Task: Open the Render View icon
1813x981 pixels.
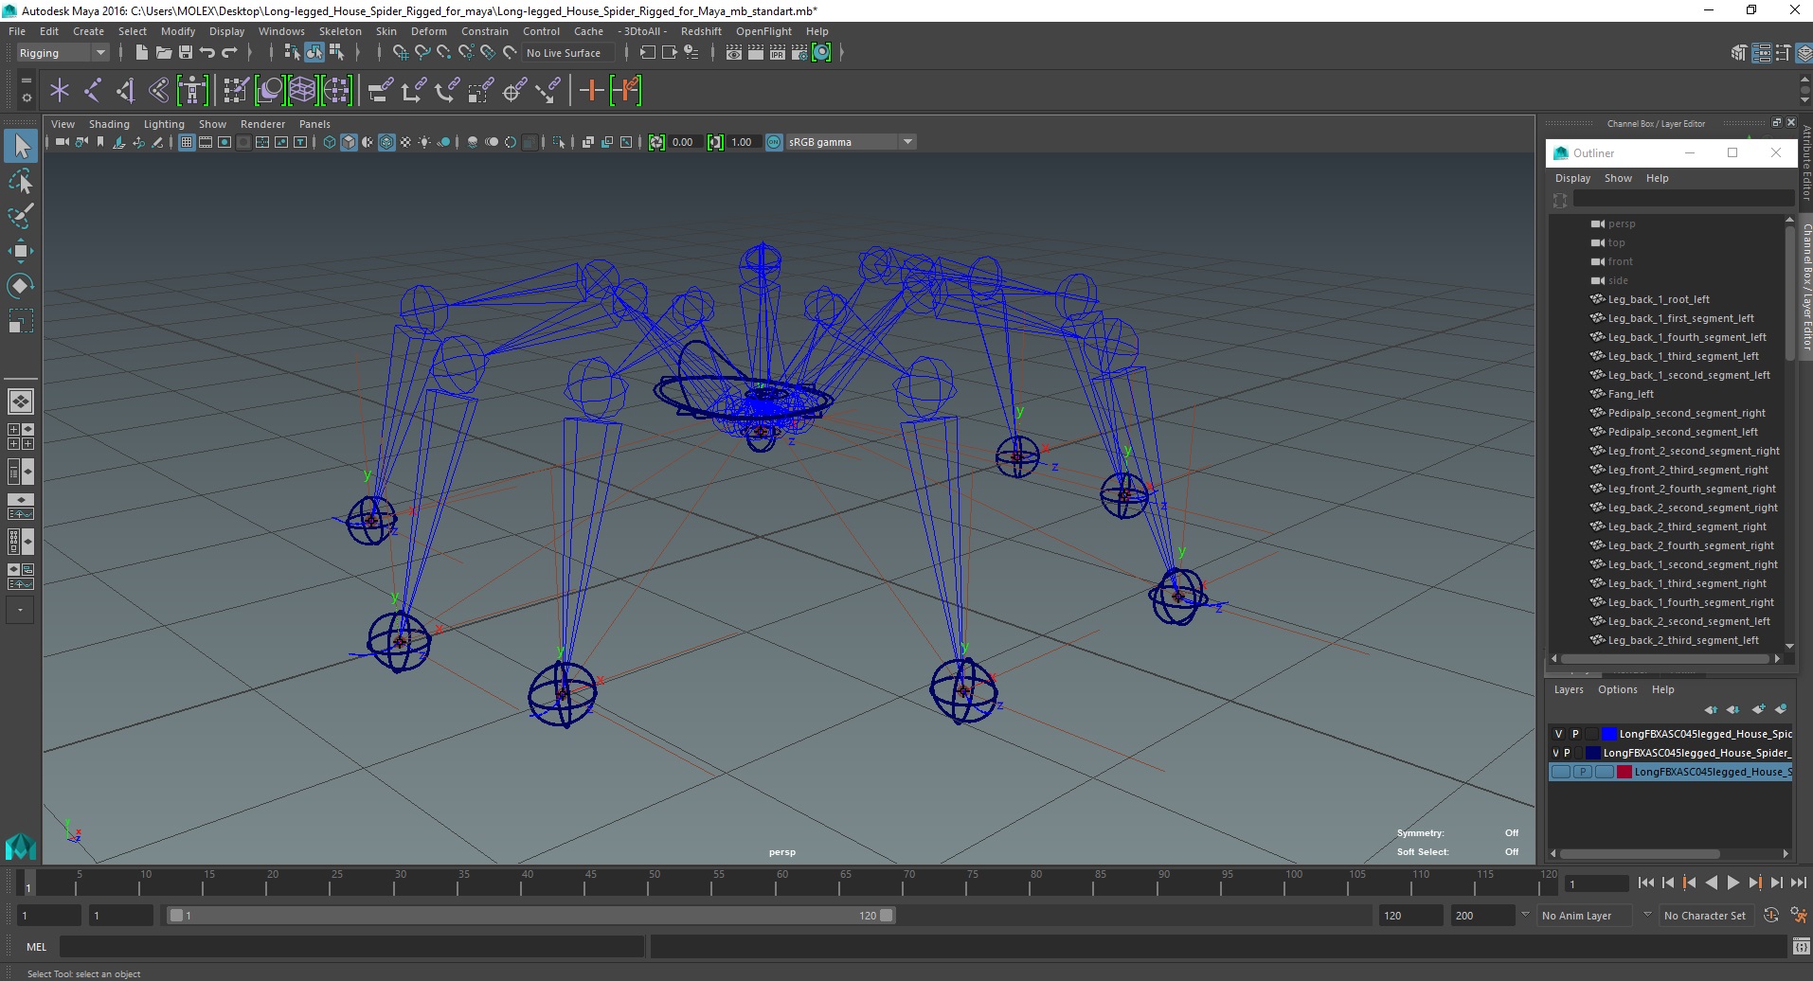Action: pyautogui.click(x=734, y=53)
